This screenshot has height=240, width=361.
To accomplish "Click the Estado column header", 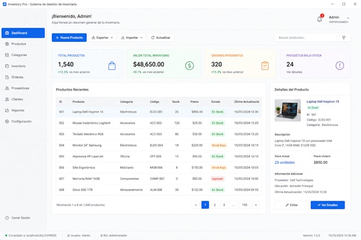I will coord(216,102).
